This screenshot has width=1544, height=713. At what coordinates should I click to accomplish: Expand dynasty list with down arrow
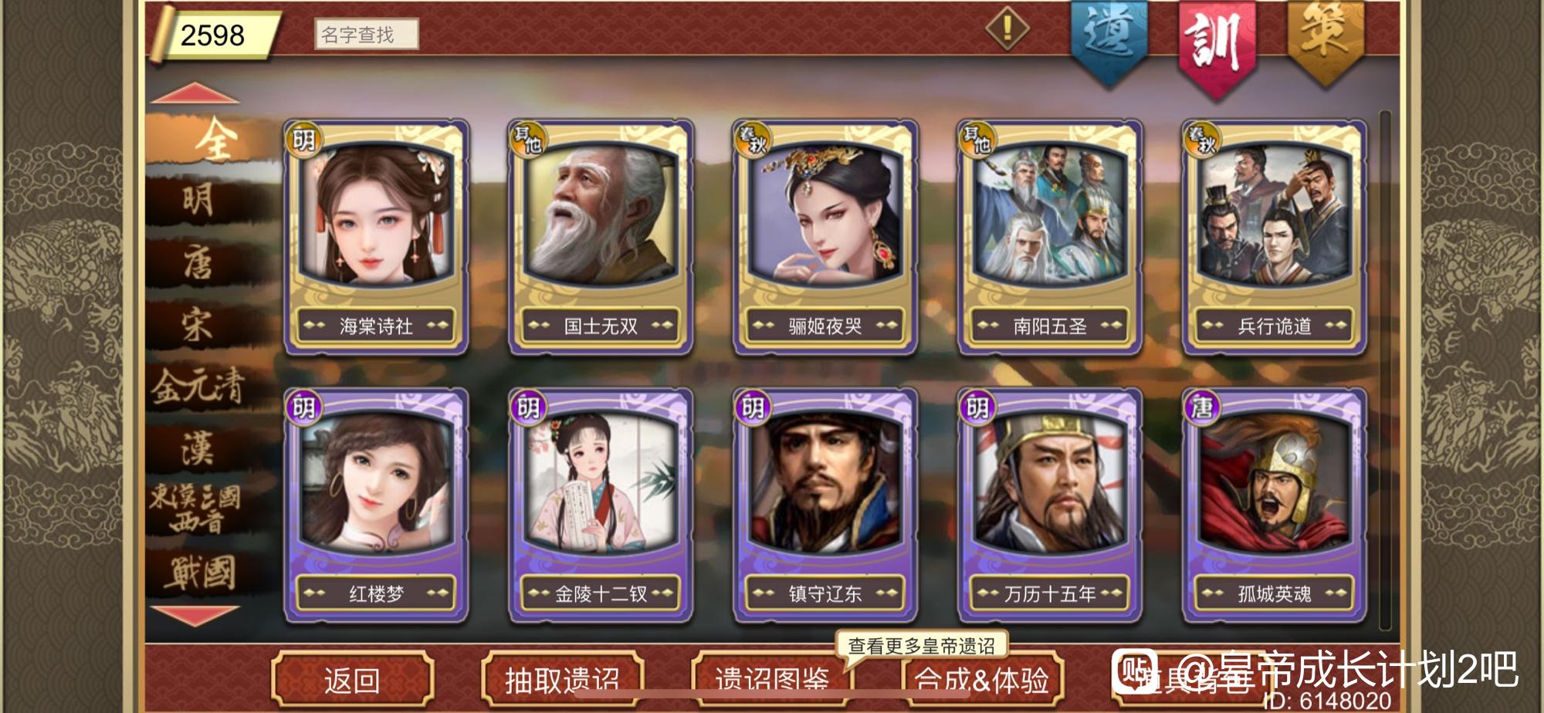click(195, 616)
